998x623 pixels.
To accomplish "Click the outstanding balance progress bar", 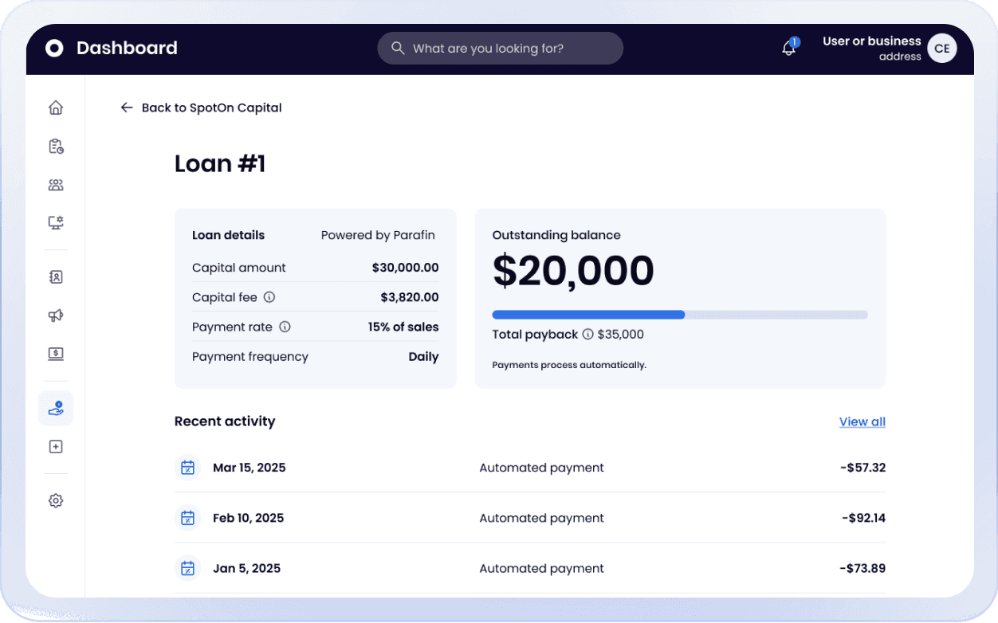I will (x=680, y=315).
